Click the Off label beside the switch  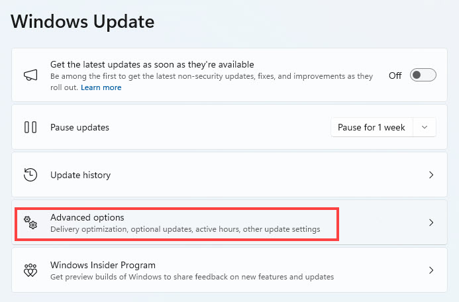(x=395, y=75)
